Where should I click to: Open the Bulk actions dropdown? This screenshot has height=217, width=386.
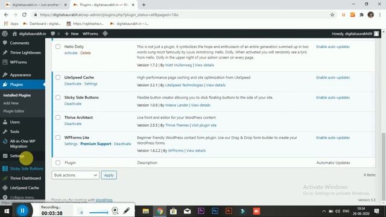(x=75, y=175)
